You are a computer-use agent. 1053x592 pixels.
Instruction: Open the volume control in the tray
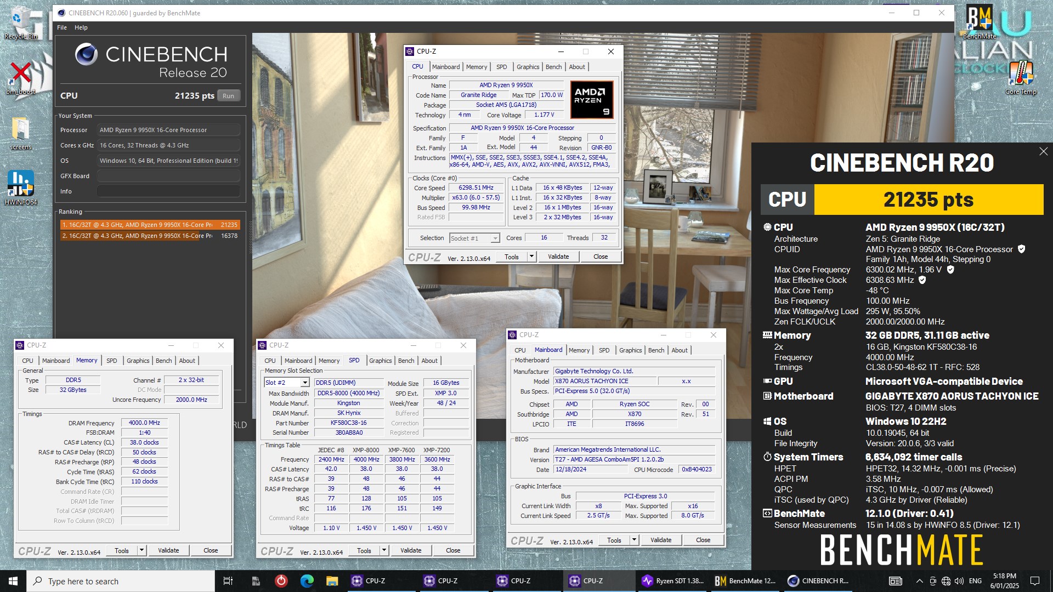pyautogui.click(x=959, y=581)
